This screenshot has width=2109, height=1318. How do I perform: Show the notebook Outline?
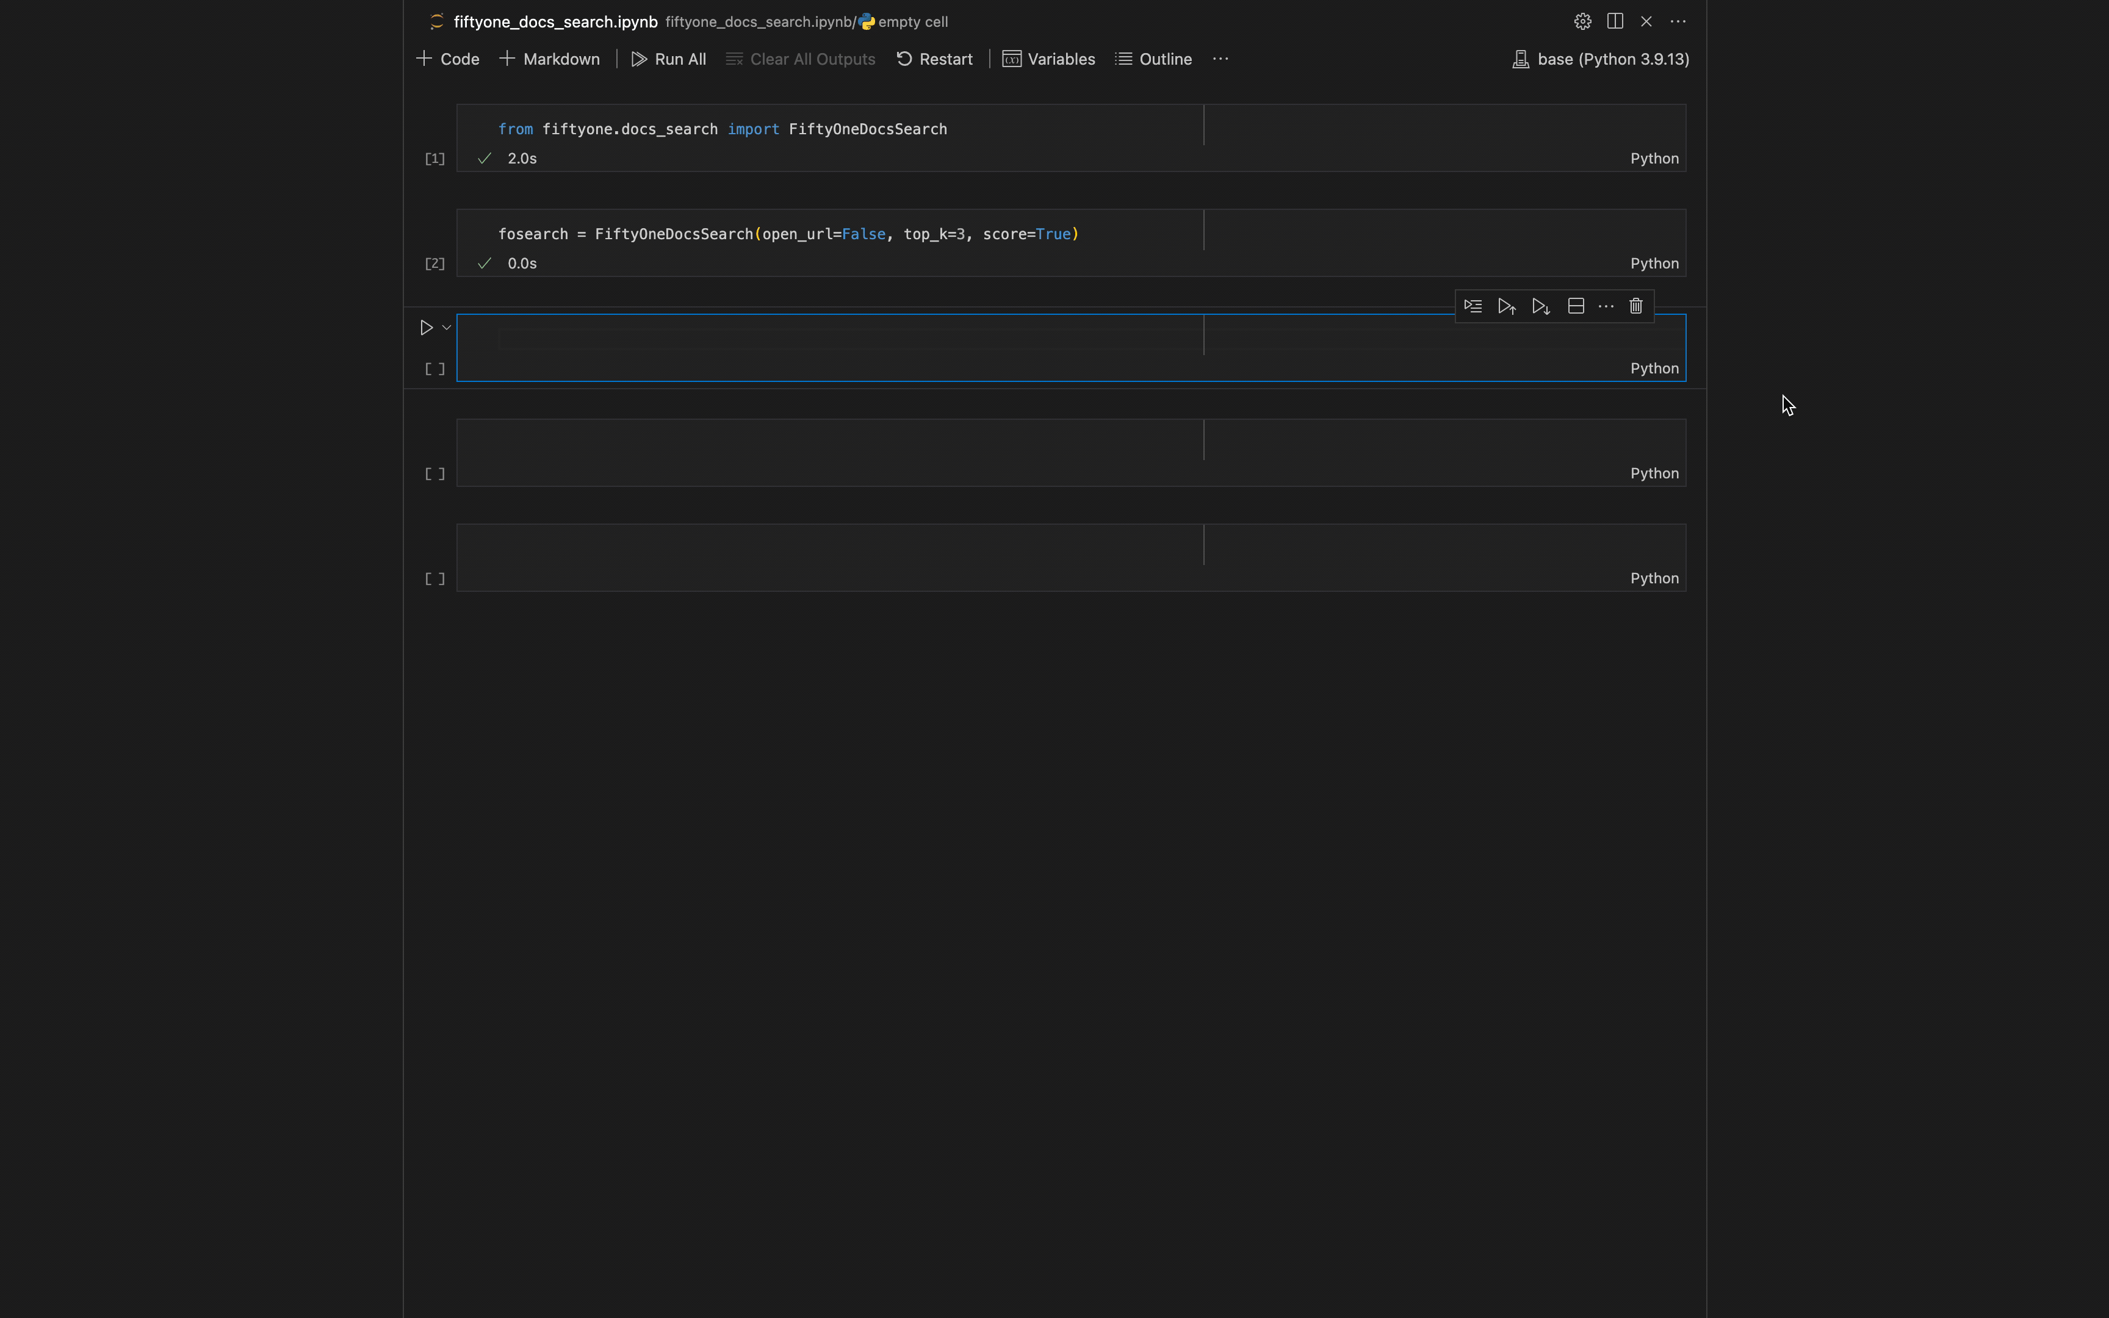click(1154, 59)
